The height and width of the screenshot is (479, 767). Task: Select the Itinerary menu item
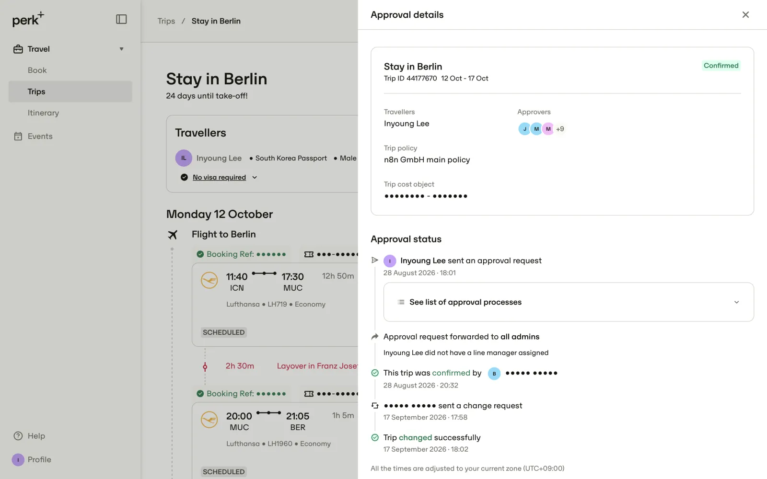click(43, 113)
